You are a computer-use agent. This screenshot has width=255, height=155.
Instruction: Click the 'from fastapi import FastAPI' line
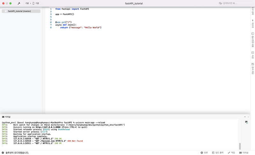click(72, 9)
